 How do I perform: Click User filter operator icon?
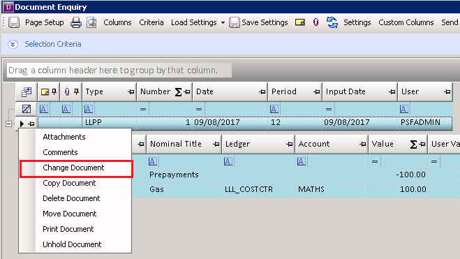point(404,109)
